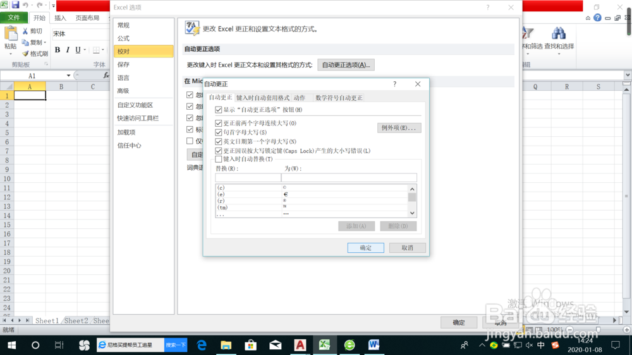
Task: Toggle Bold formatting in ribbon
Action: (x=58, y=50)
